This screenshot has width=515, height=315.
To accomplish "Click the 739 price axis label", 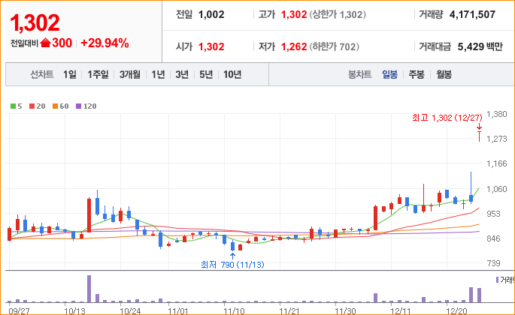I will point(494,263).
